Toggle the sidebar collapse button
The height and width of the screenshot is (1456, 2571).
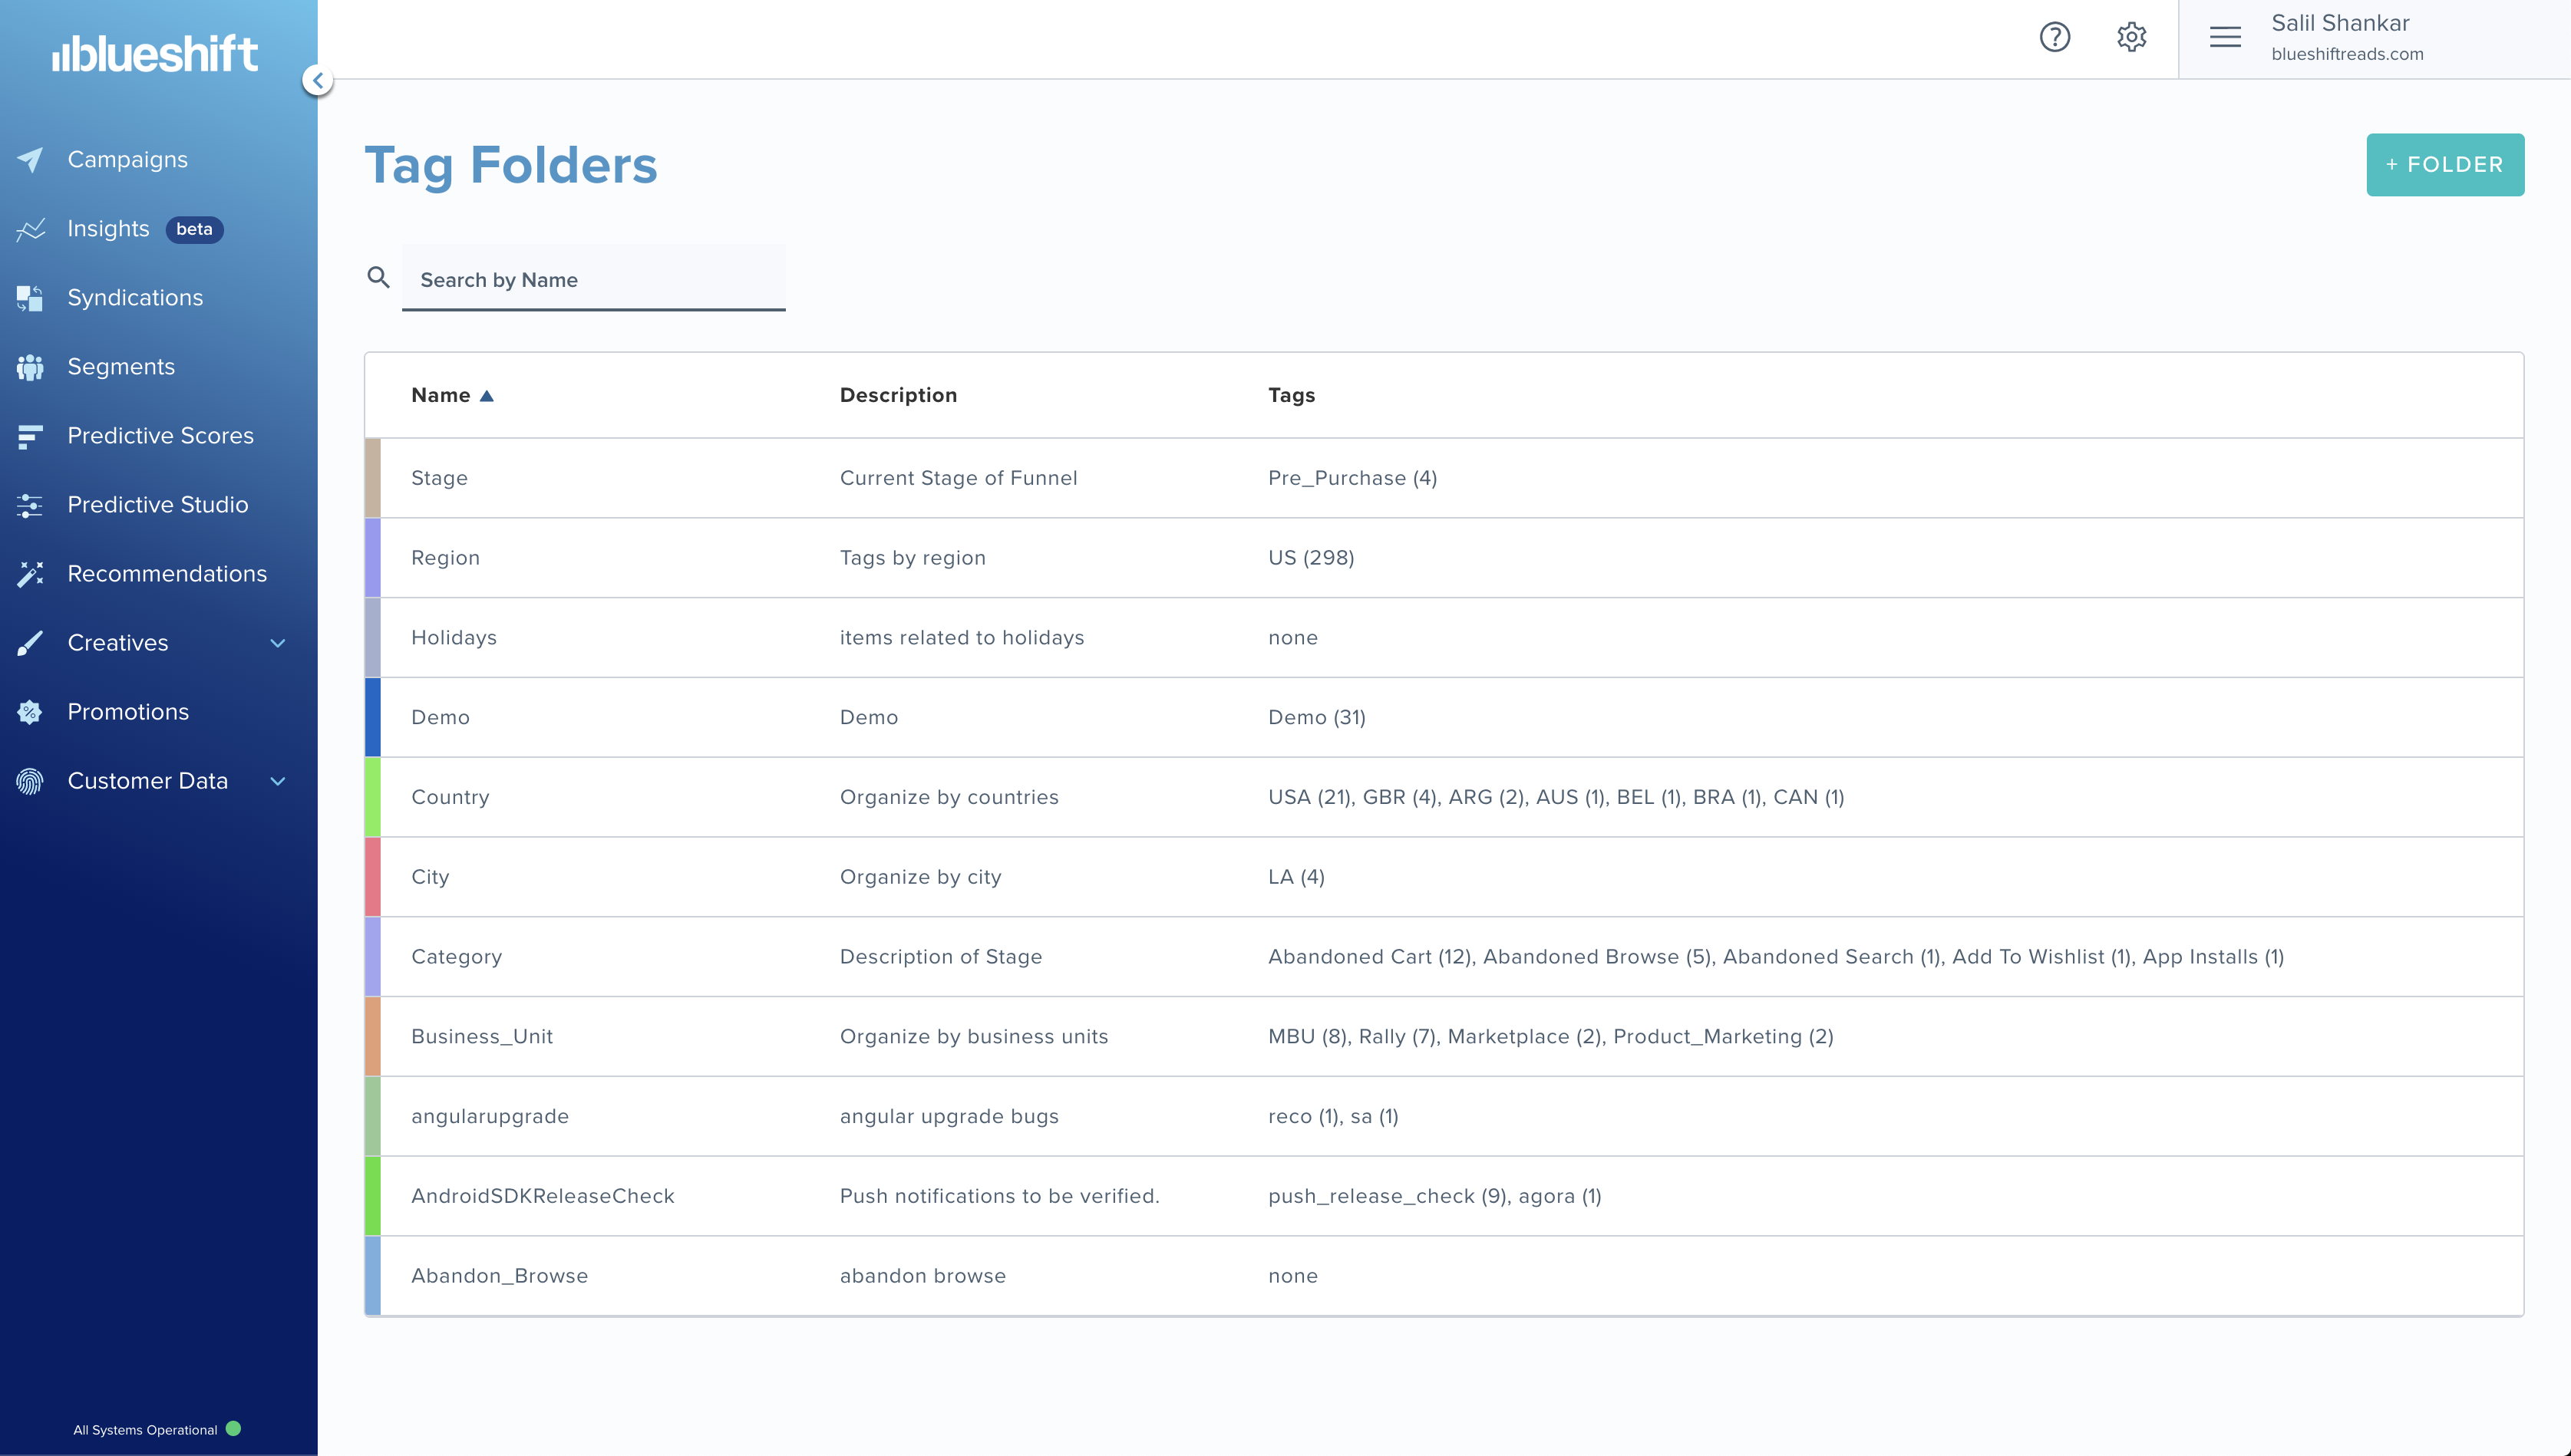[316, 80]
